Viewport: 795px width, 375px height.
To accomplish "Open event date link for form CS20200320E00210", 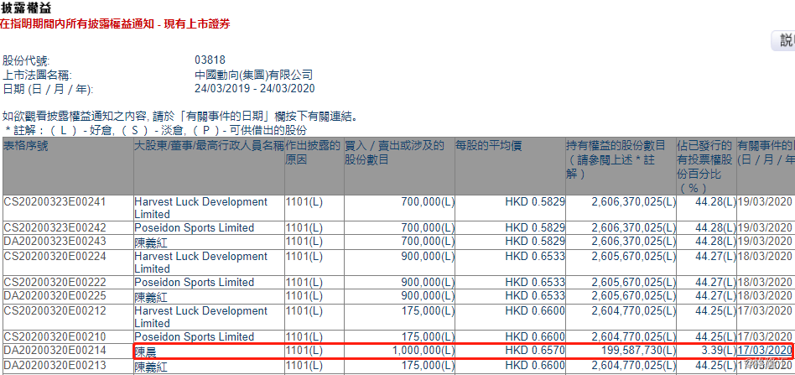I will pos(765,336).
